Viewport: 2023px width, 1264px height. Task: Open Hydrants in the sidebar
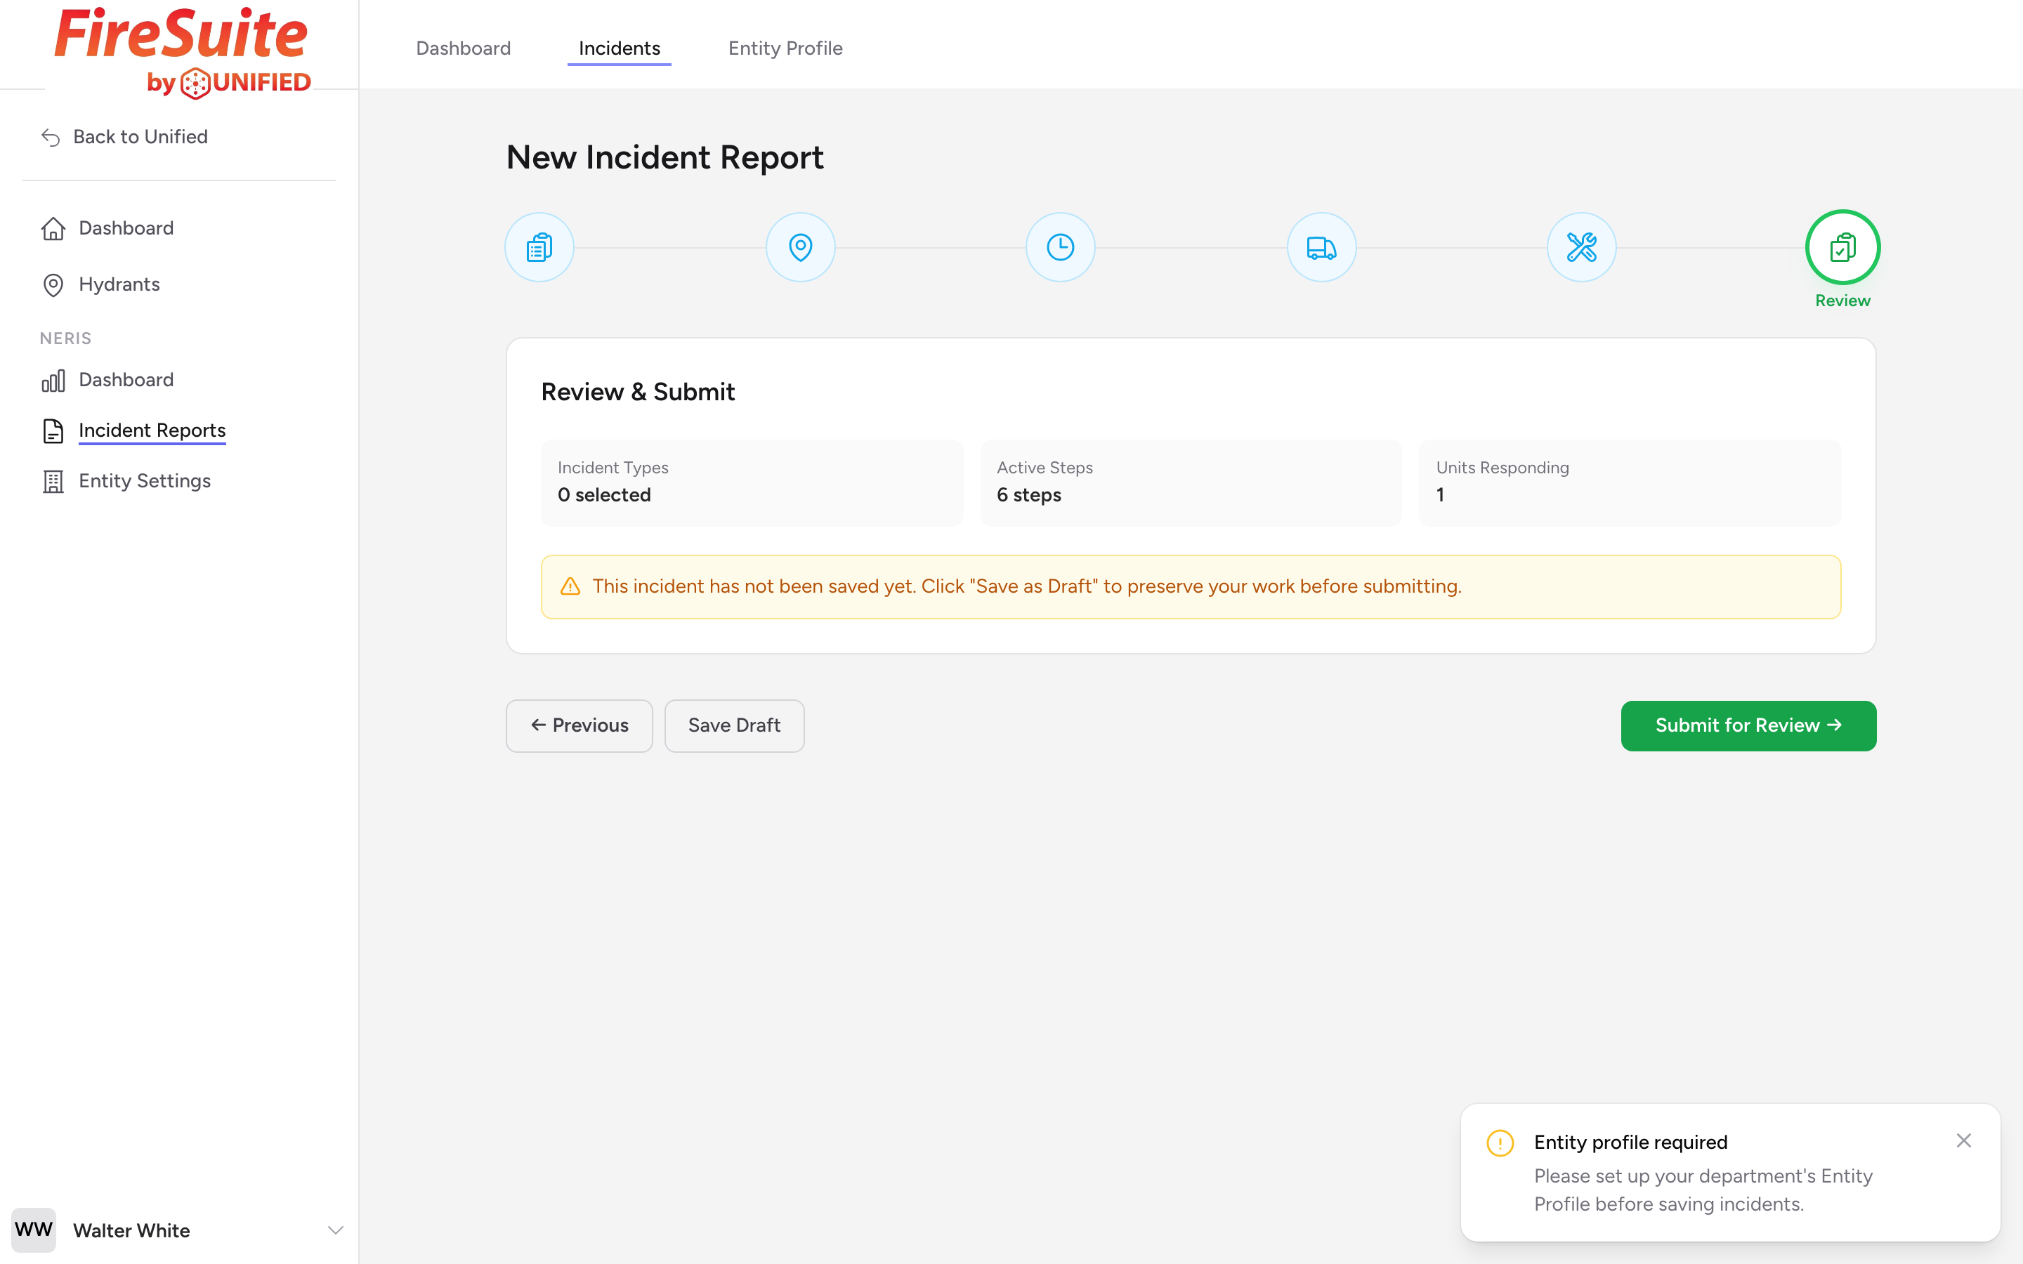(x=100, y=284)
